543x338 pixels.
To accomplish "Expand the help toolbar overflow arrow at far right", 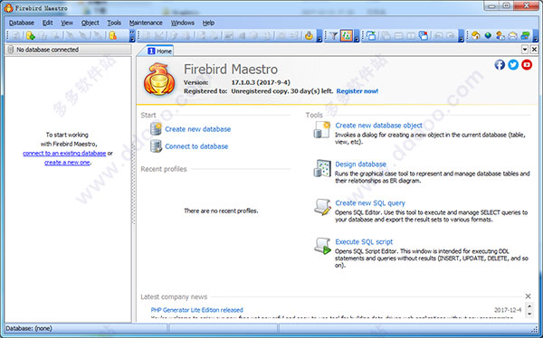I will pyautogui.click(x=536, y=35).
